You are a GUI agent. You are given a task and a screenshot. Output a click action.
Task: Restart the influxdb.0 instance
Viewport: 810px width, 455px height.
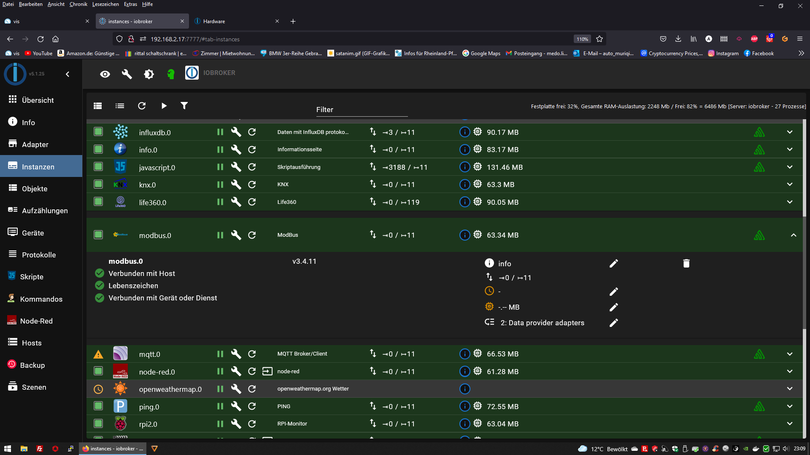[252, 132]
